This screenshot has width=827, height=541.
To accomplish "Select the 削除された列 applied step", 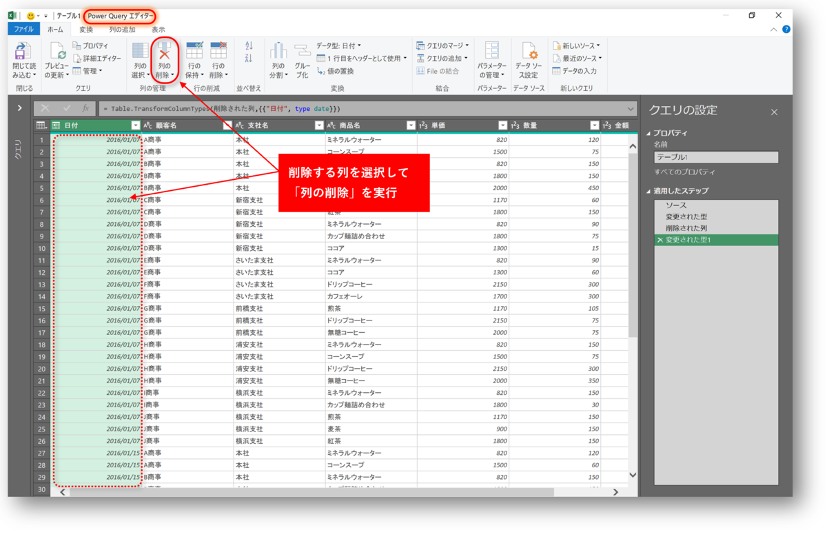I will [716, 228].
